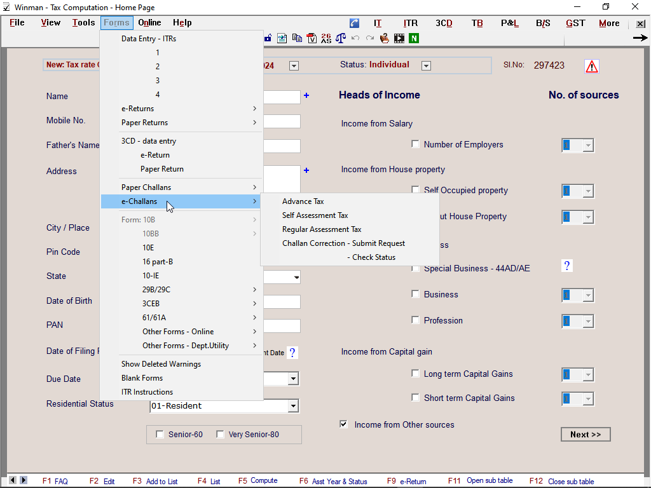Click the film clapper video icon

tap(399, 38)
